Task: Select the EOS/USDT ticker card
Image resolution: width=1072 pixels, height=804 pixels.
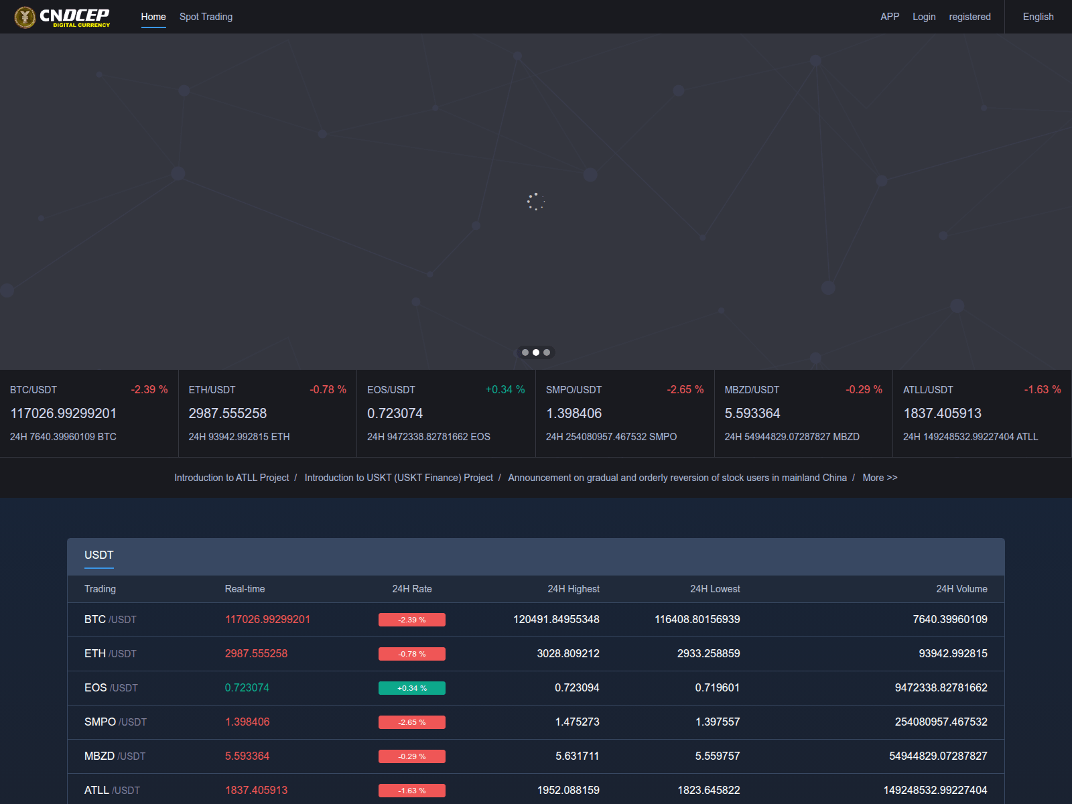Action: click(x=446, y=413)
